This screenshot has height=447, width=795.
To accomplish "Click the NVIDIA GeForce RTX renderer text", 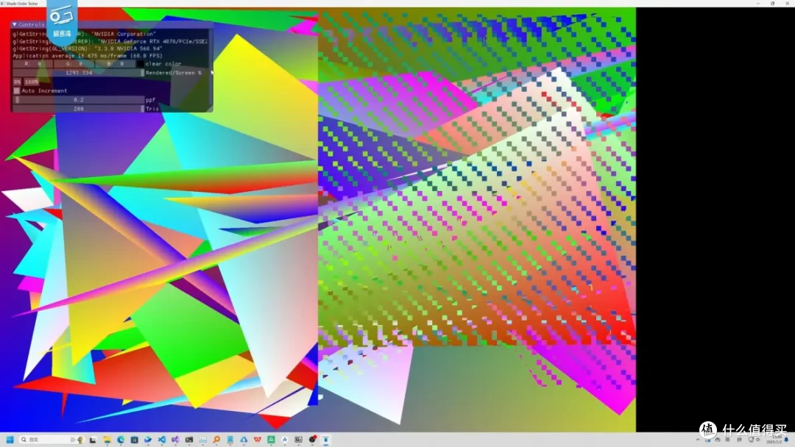I will [153, 41].
